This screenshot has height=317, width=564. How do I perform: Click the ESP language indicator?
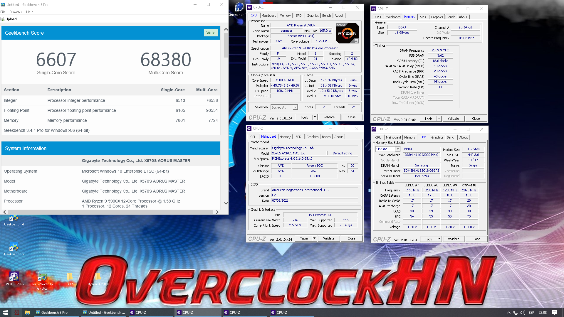531,313
